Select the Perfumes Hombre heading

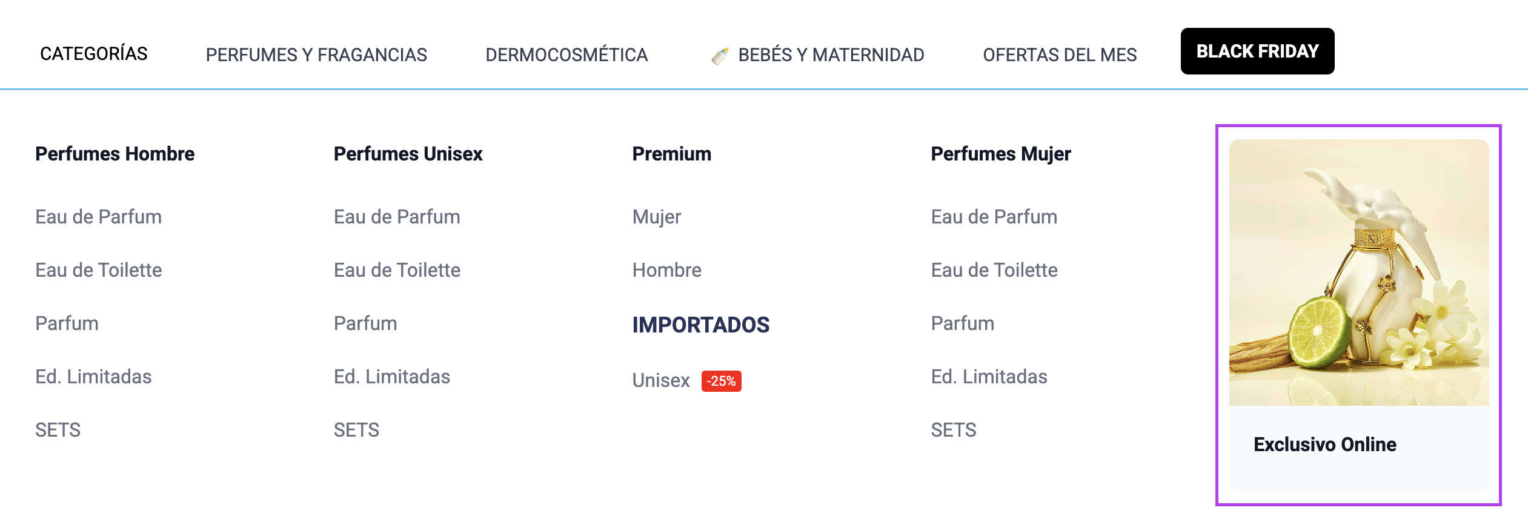coord(115,154)
